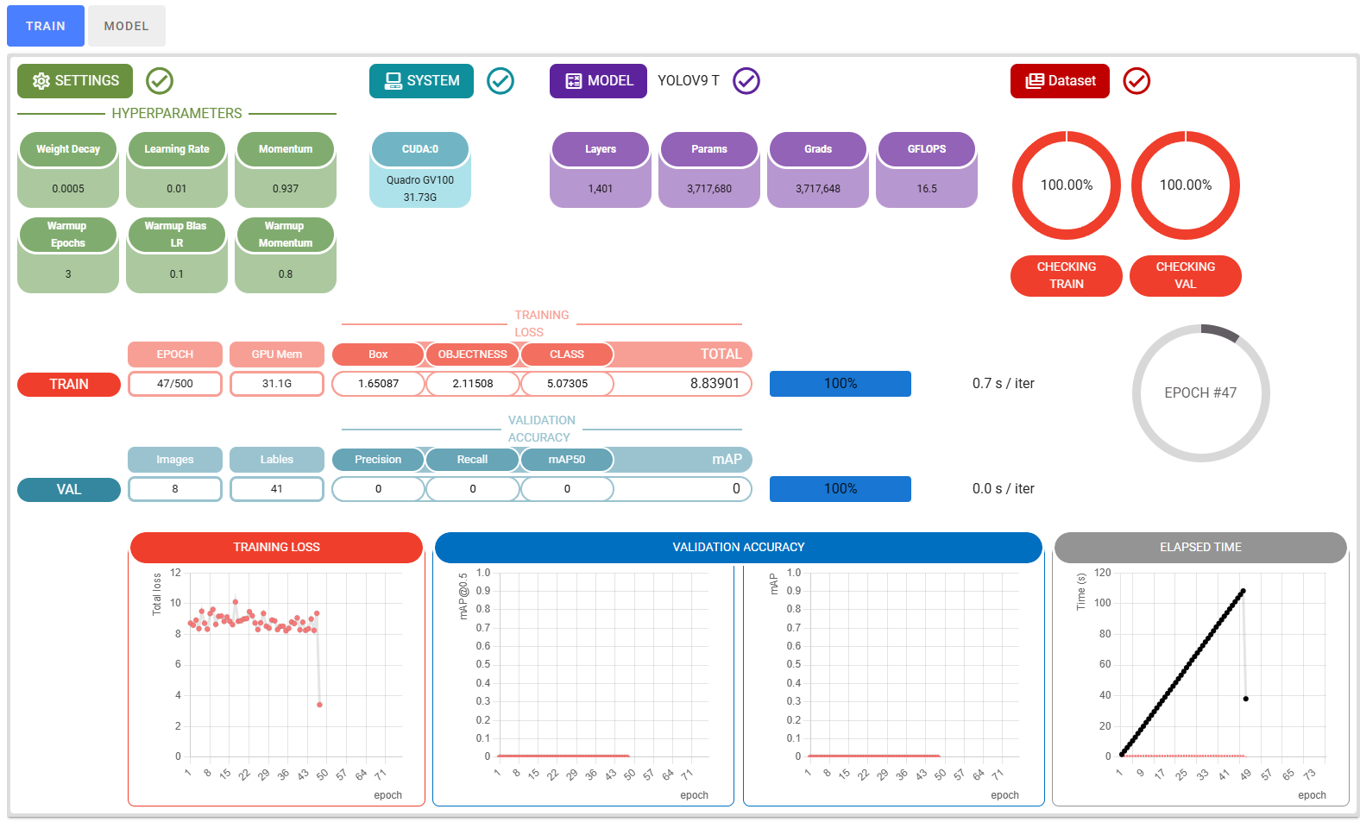Click the TOTAL loss value 8.83901
Screen dimensions: 1360x822
pyautogui.click(x=715, y=384)
